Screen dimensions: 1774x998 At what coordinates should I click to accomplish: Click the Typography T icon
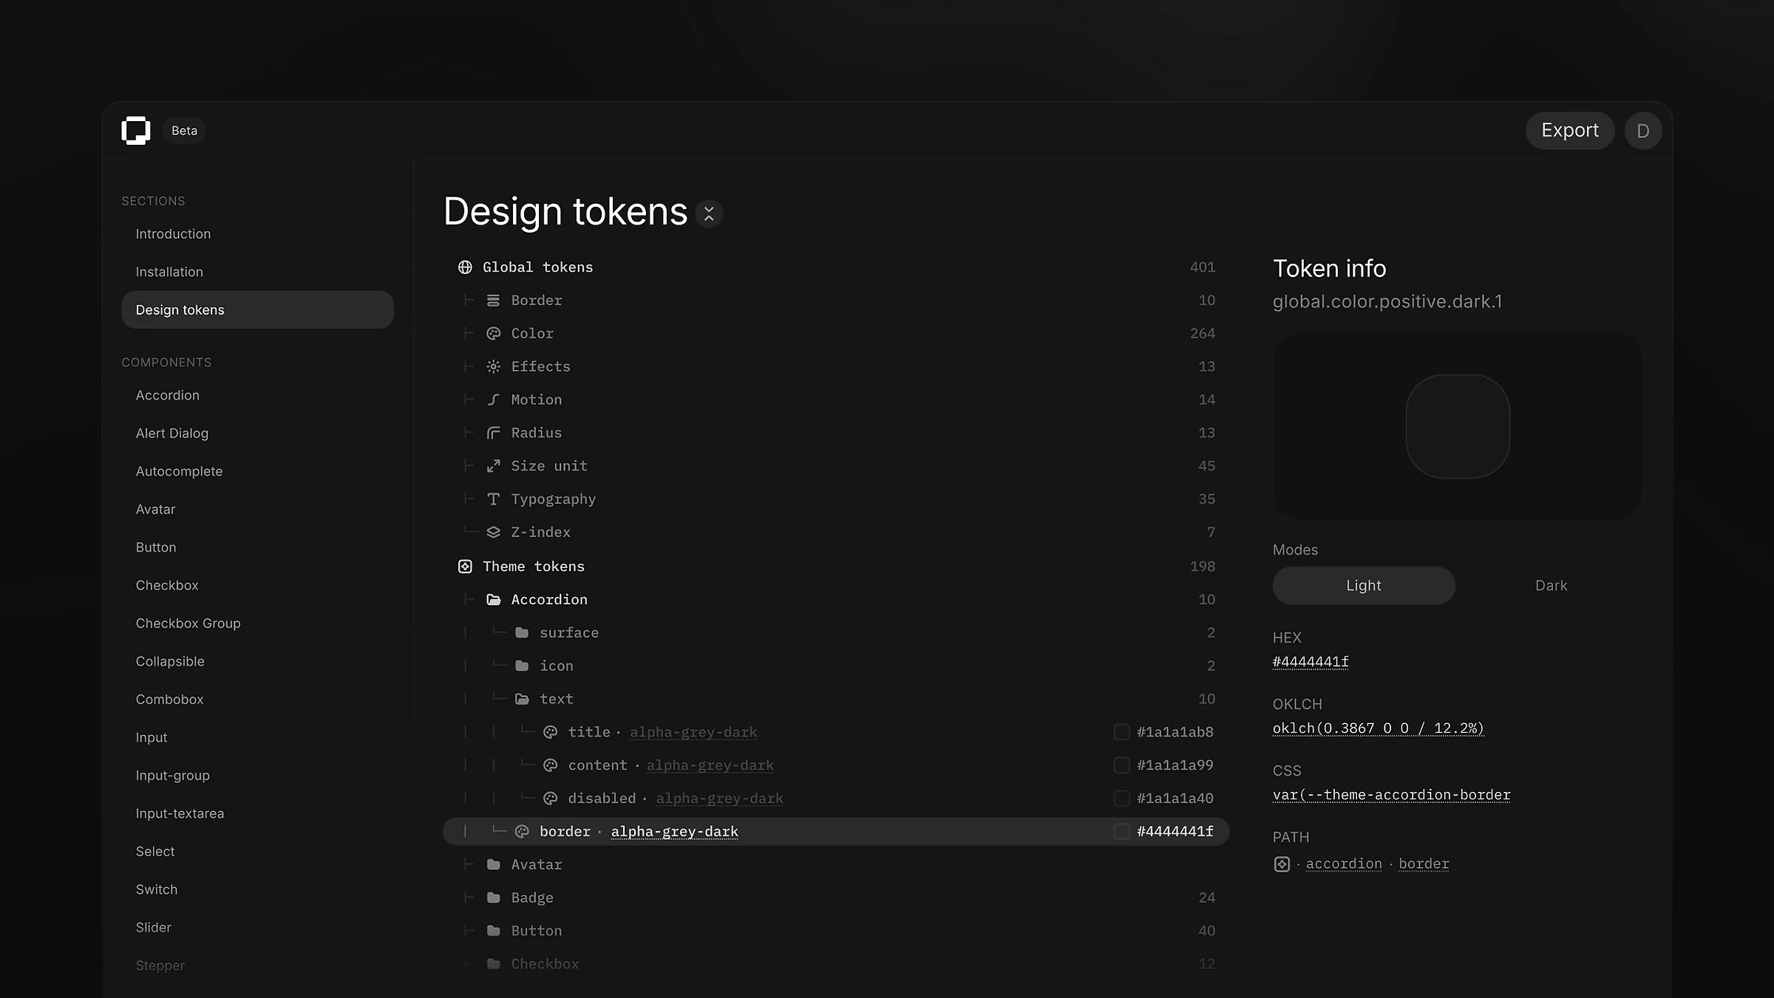pos(493,499)
